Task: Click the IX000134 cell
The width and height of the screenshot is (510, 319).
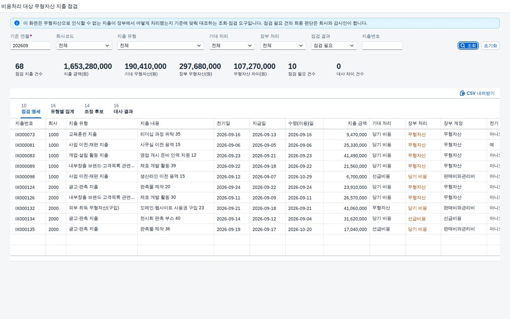Action: [28, 219]
